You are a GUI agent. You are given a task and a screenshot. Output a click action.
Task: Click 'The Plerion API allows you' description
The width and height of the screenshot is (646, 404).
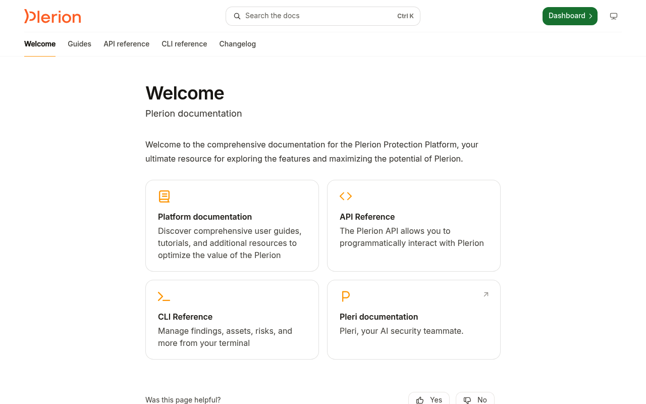tap(412, 237)
